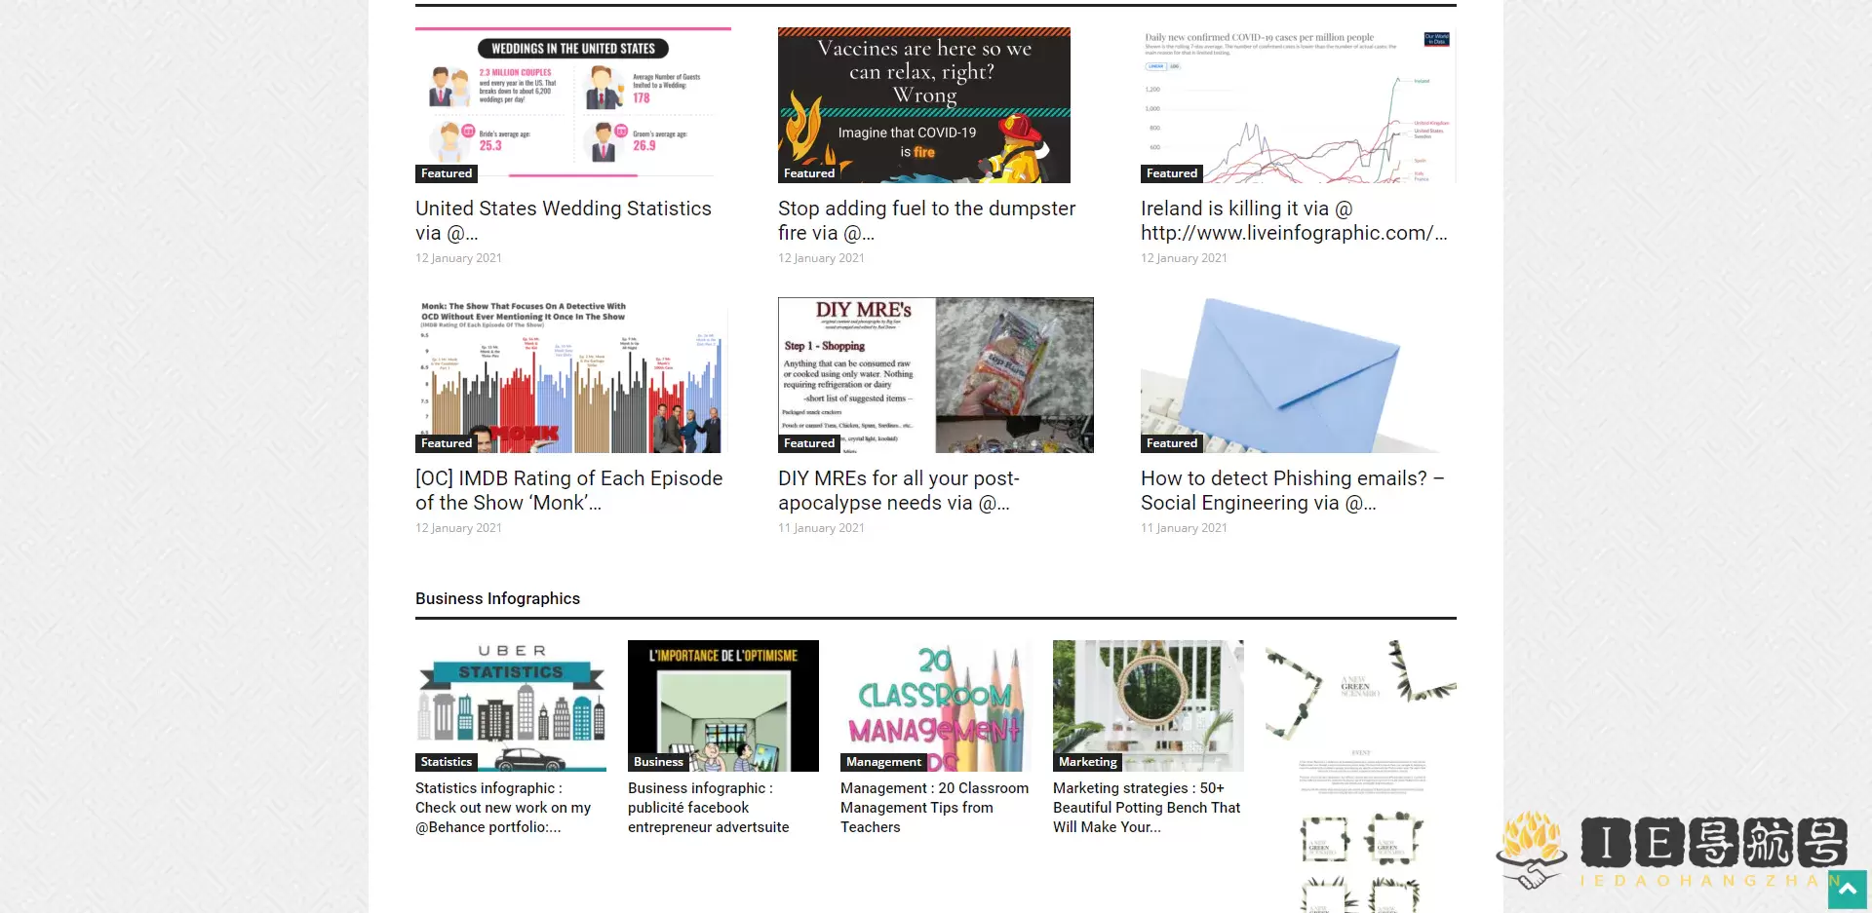Open the potting bench marketing thumbnail
Viewport: 1872px width, 913px height.
tap(1148, 704)
